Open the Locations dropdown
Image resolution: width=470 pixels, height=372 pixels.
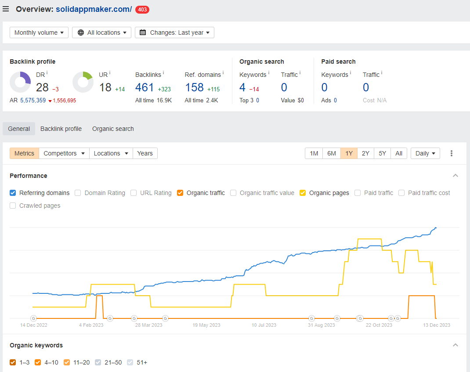[x=111, y=153]
